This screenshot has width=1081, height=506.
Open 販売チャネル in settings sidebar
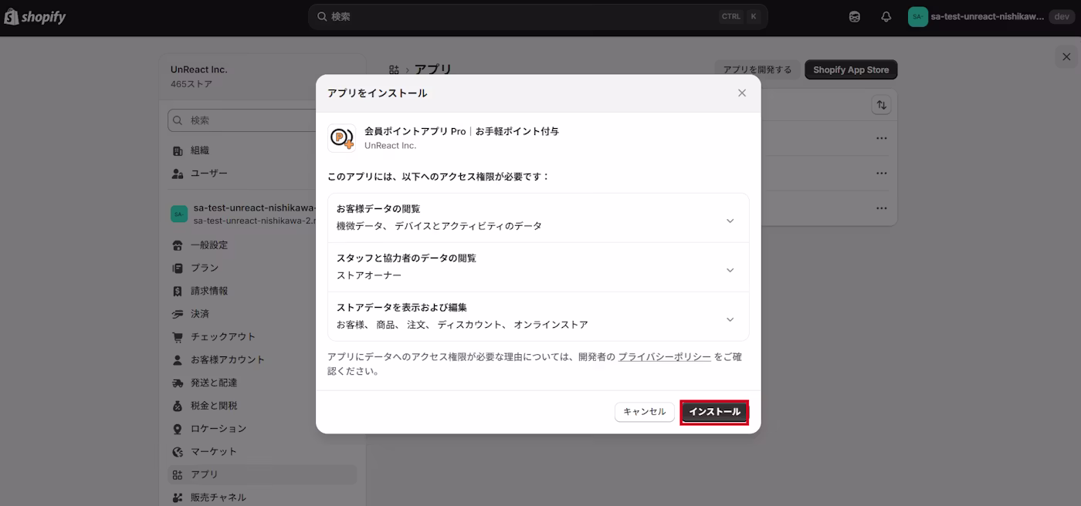(262, 498)
